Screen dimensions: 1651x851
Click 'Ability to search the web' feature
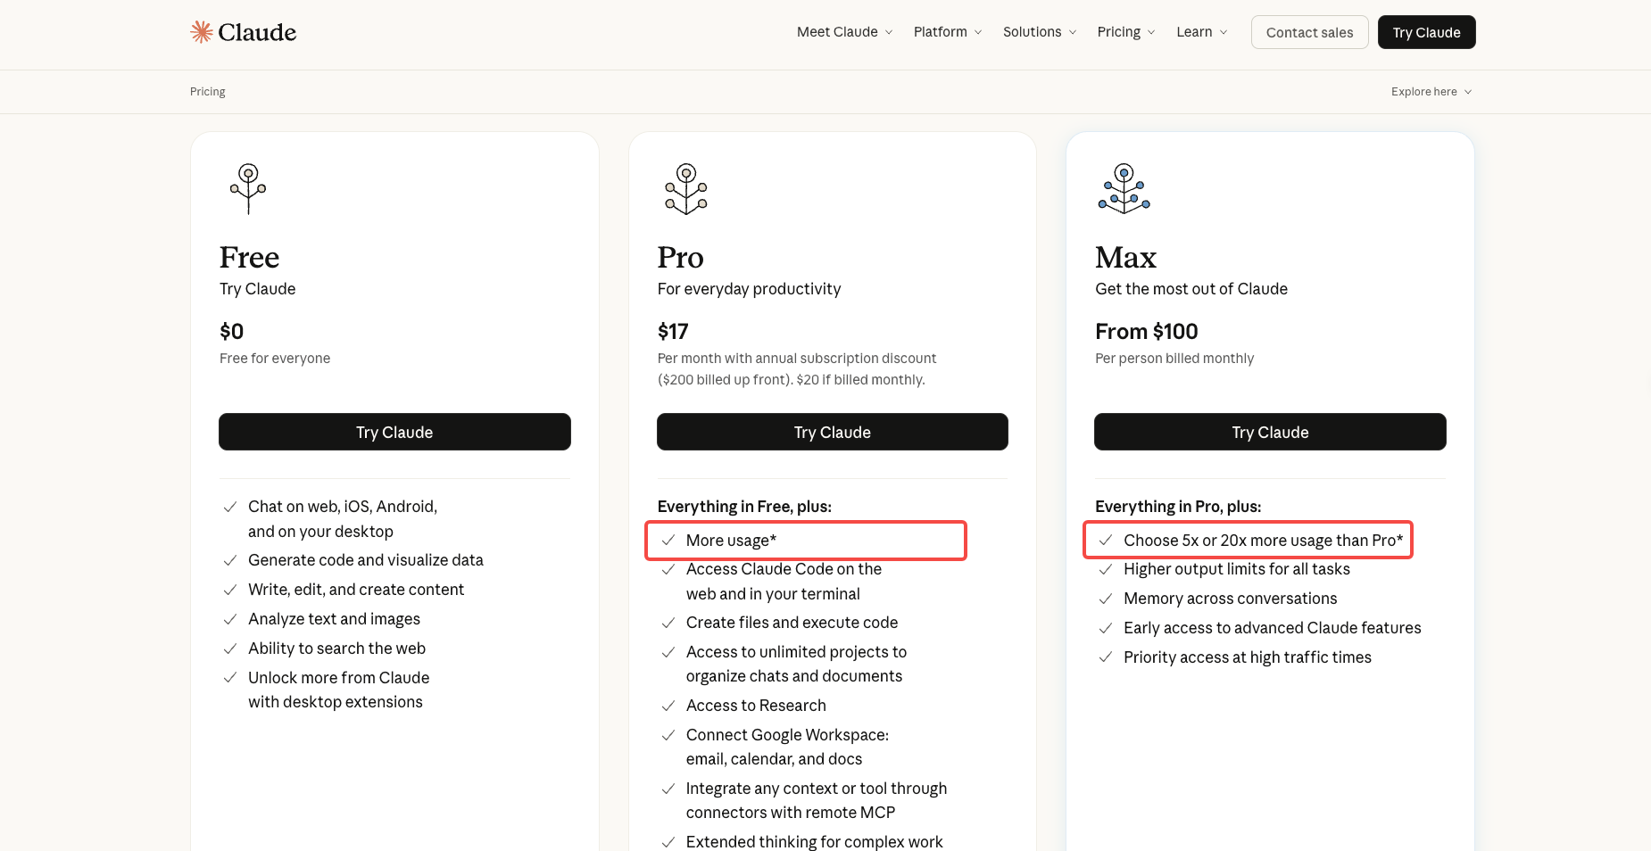336,649
